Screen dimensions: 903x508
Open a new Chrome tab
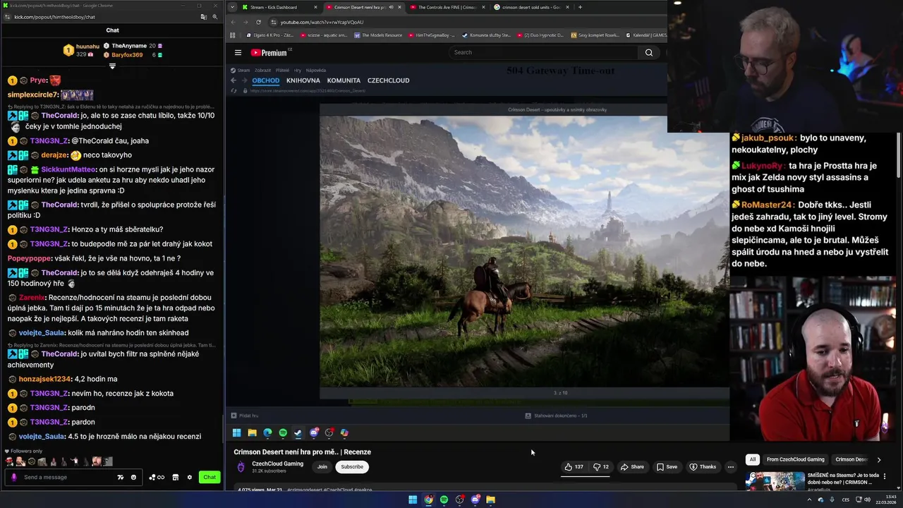click(580, 7)
